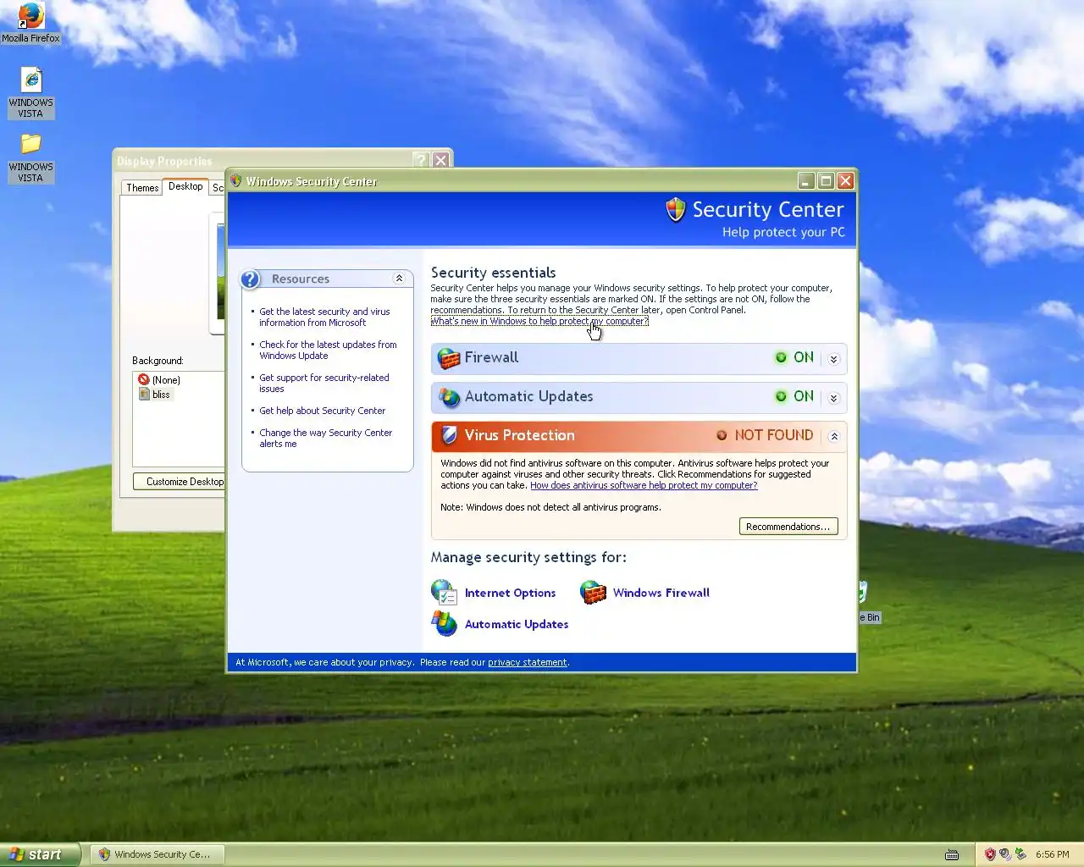The width and height of the screenshot is (1084, 867).
Task: Click the Virus Protection shield icon
Action: point(449,435)
